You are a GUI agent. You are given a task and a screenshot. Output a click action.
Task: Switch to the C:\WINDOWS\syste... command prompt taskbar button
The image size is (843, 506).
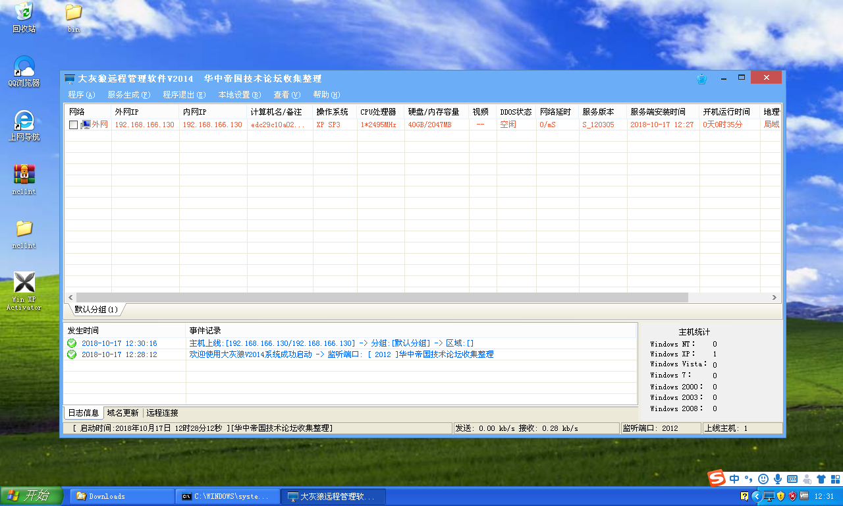[x=228, y=496]
